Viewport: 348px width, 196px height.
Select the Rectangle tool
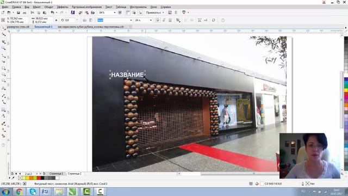click(x=3, y=68)
